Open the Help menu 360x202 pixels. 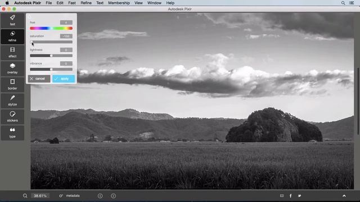click(170, 3)
